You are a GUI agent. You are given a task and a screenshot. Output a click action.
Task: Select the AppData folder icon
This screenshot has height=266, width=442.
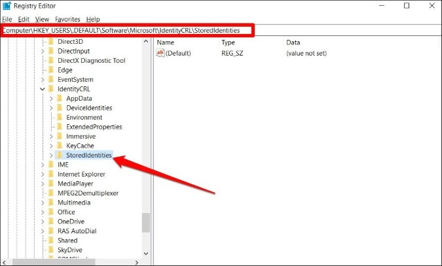point(60,99)
